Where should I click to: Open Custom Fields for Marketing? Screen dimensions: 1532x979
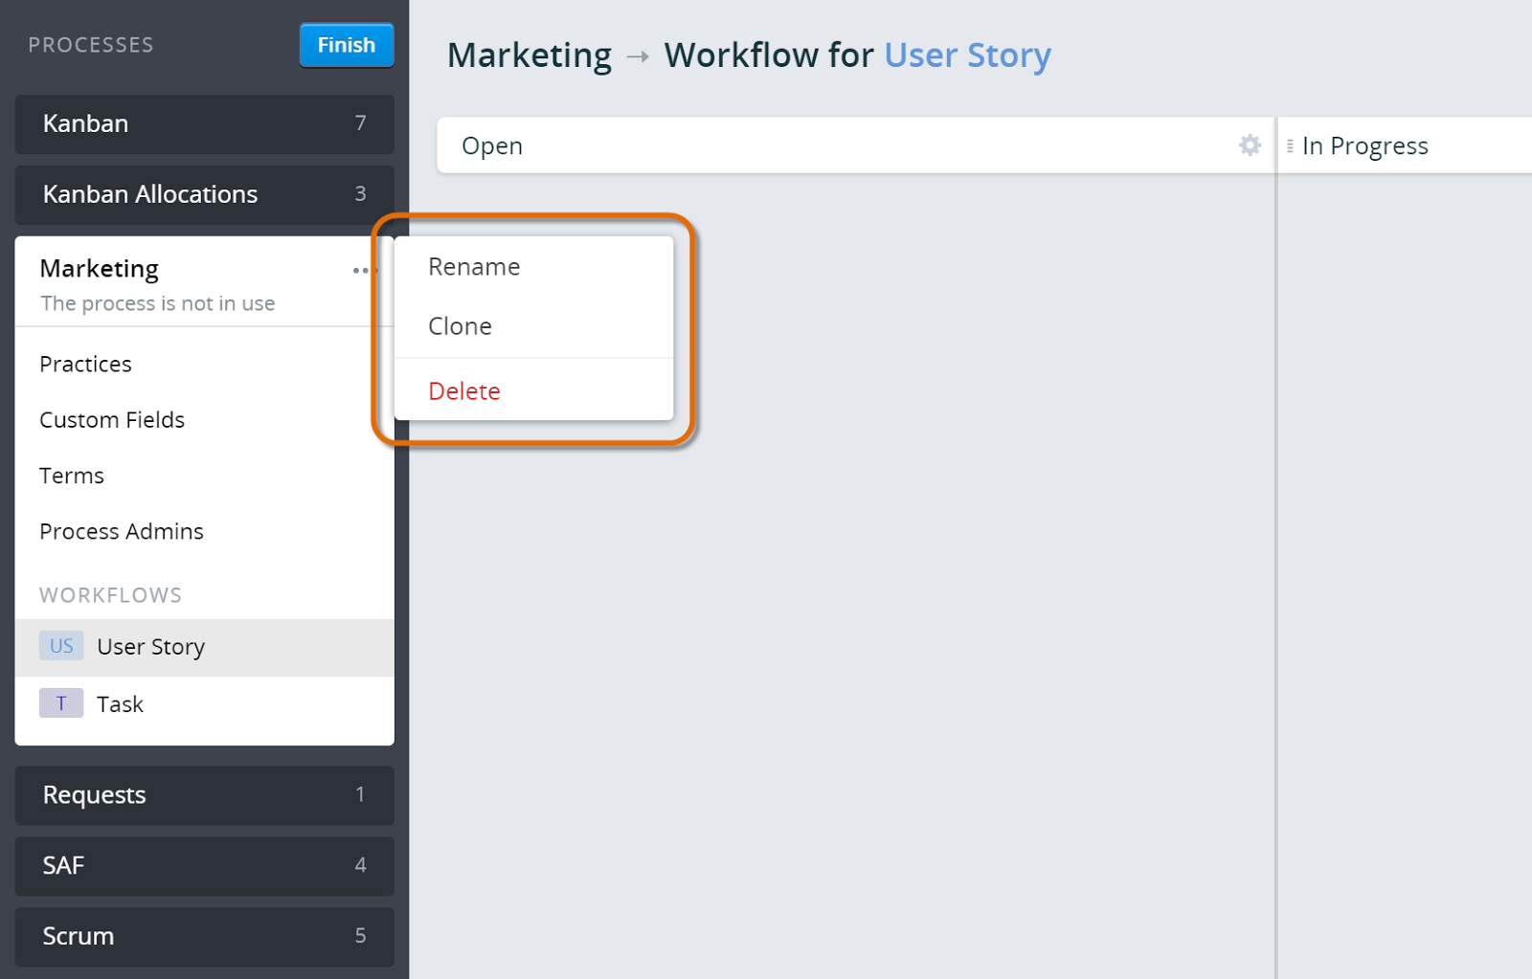(112, 419)
